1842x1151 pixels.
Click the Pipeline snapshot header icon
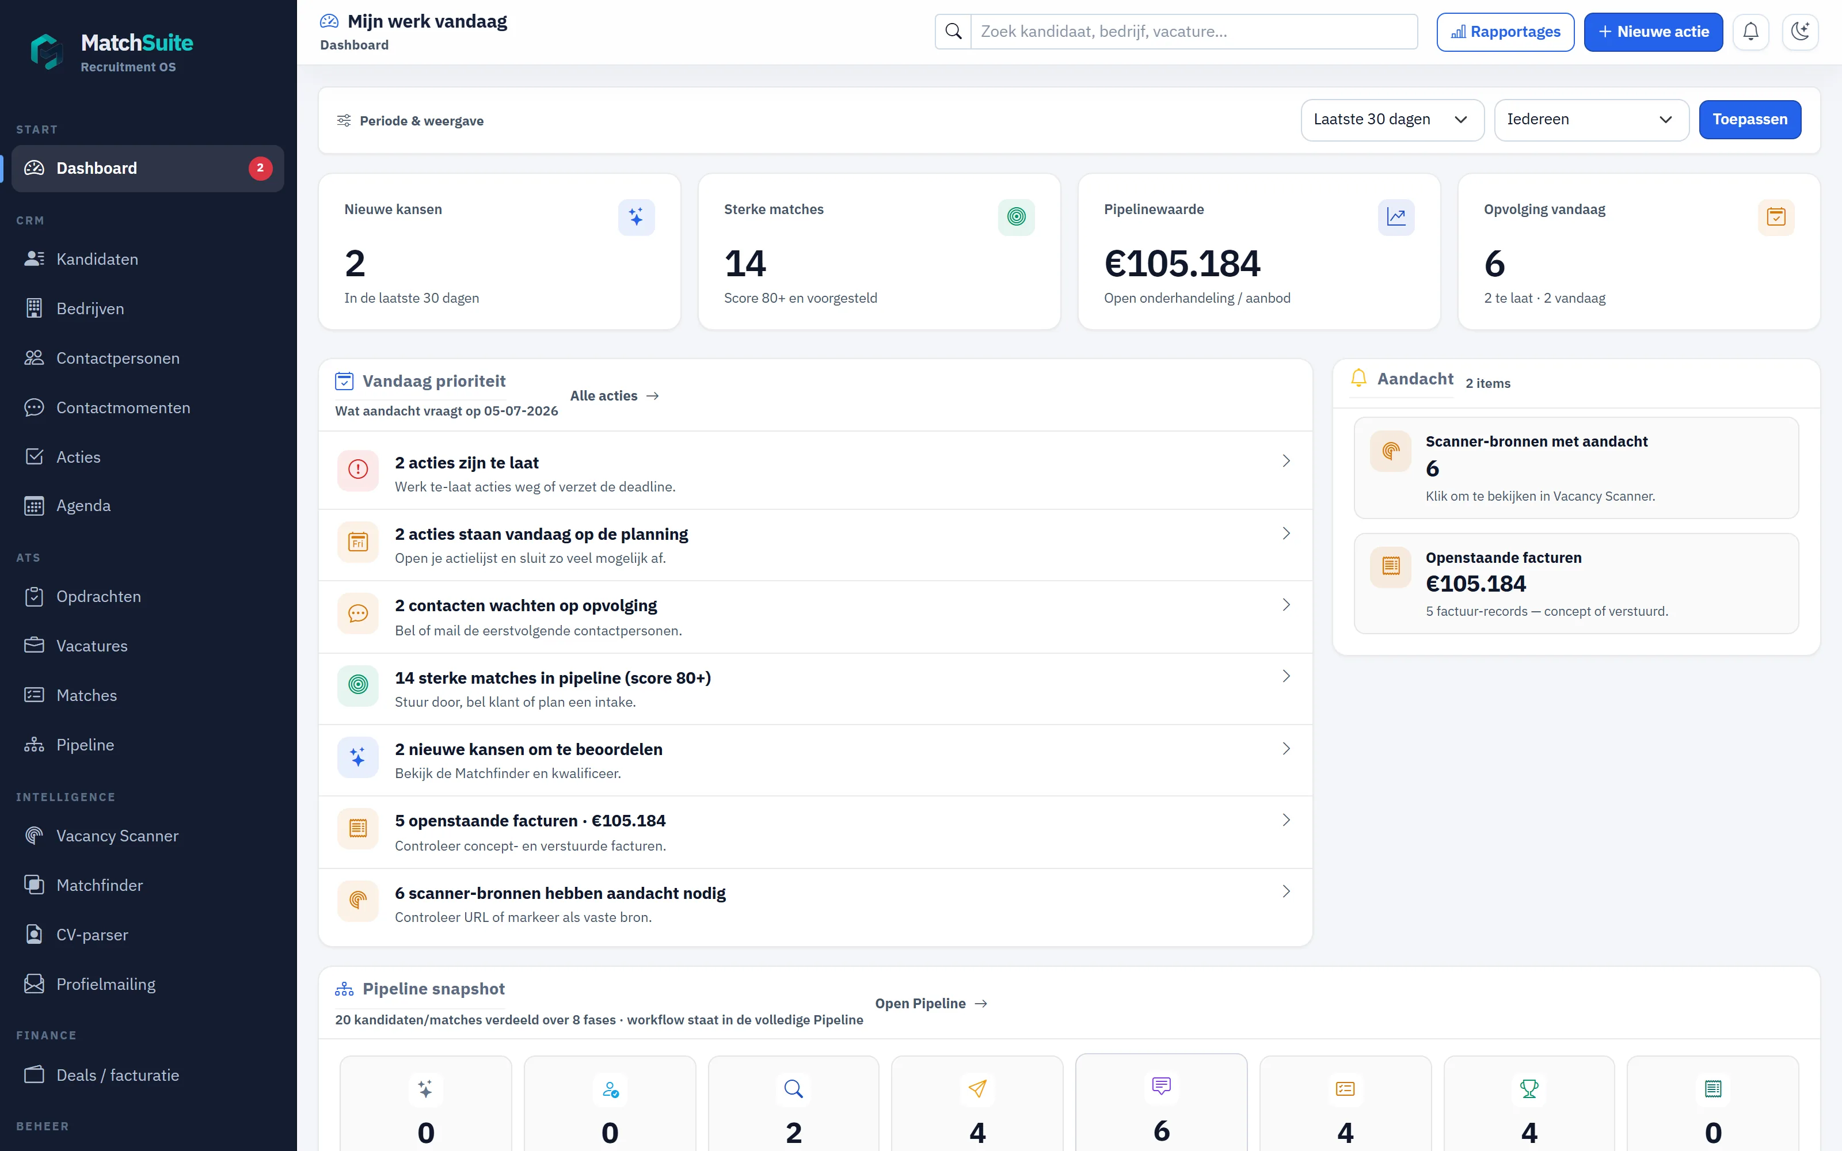[344, 989]
